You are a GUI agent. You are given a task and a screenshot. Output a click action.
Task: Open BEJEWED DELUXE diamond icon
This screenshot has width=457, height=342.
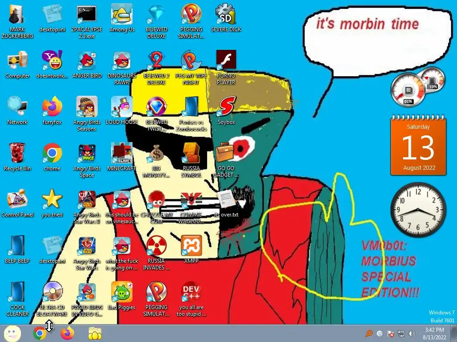[157, 15]
